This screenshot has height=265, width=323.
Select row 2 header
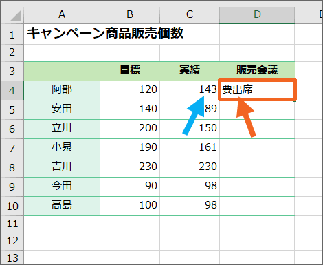click(x=12, y=53)
